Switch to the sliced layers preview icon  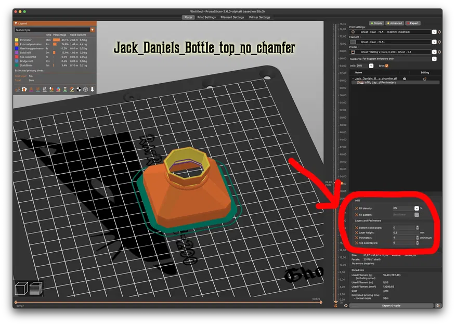coord(36,288)
